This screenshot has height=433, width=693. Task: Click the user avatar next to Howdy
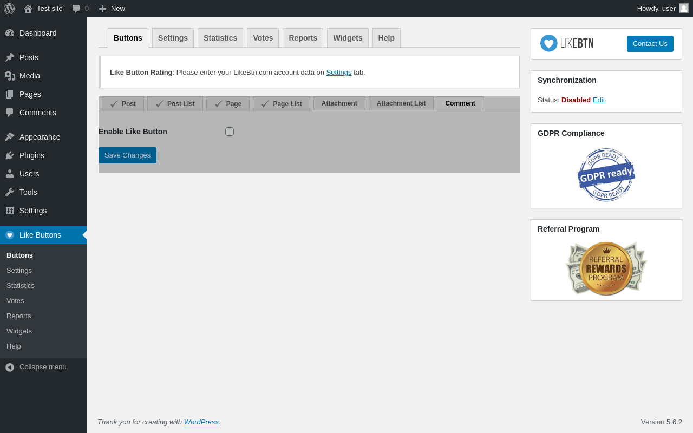coord(684,8)
